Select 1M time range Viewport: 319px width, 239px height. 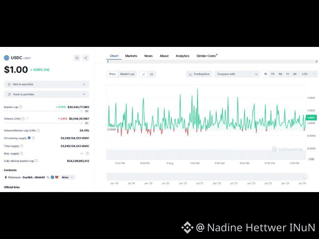pos(280,74)
